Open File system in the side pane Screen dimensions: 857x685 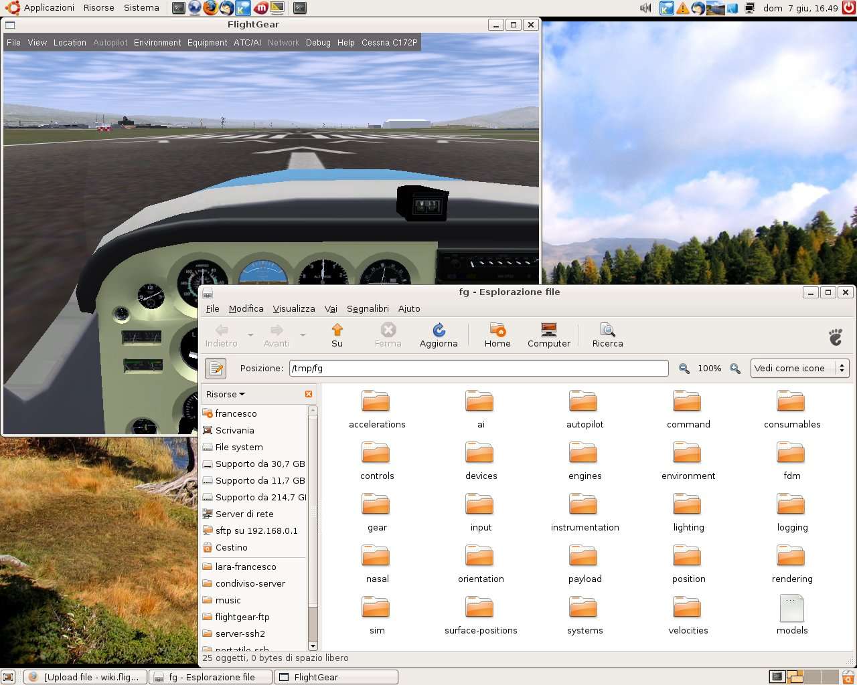point(254,447)
